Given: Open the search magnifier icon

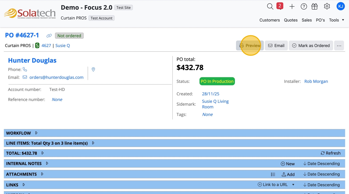Looking at the screenshot, I should [x=270, y=6].
